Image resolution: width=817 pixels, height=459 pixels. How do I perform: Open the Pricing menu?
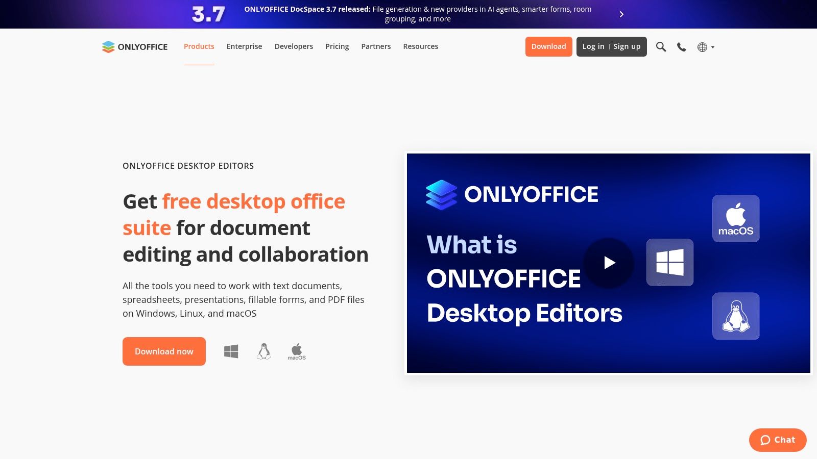click(x=337, y=46)
